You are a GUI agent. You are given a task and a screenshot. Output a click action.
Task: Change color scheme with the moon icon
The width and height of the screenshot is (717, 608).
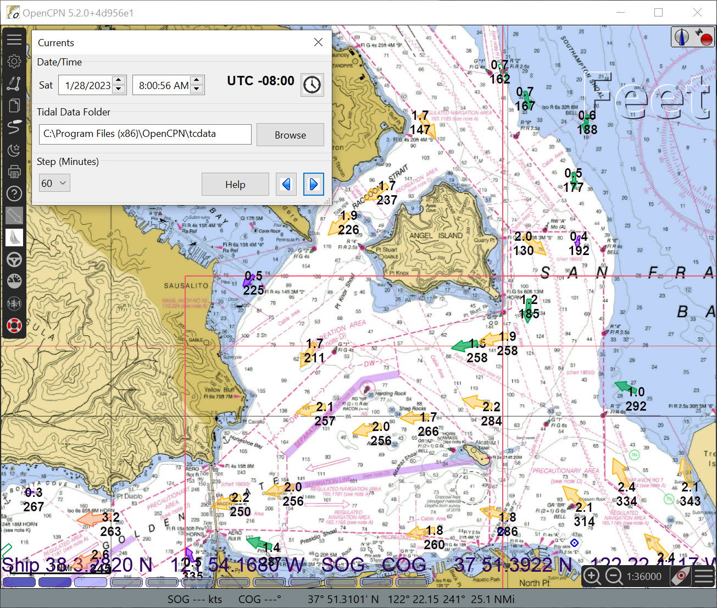point(14,149)
